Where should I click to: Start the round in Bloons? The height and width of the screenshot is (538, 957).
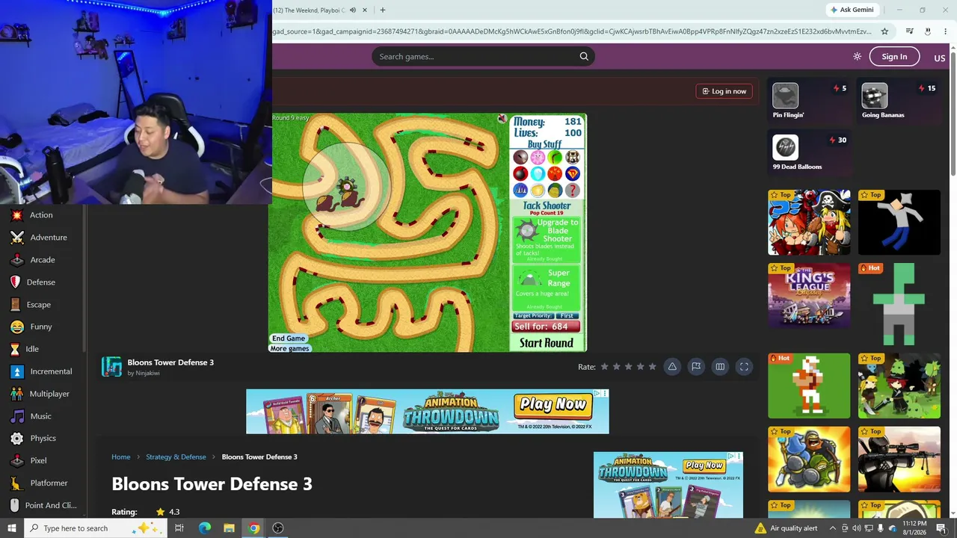pyautogui.click(x=547, y=343)
